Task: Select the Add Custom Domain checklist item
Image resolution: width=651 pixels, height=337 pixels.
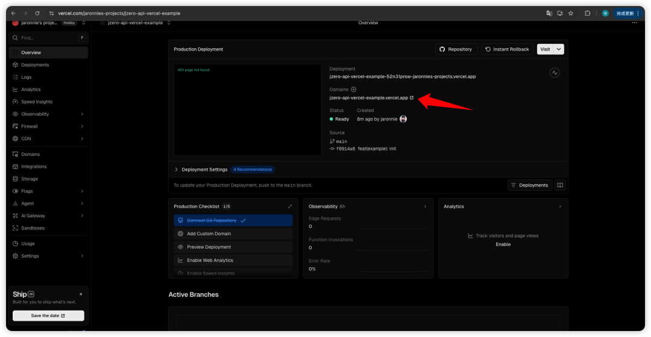Action: pyautogui.click(x=233, y=234)
